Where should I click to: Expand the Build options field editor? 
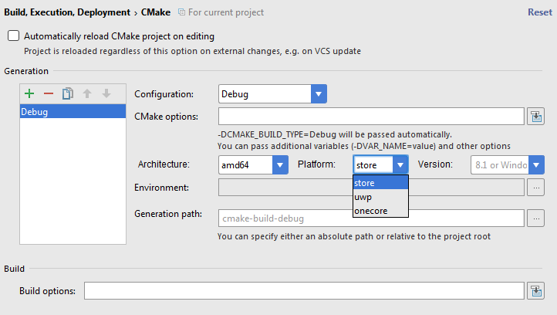point(536,291)
